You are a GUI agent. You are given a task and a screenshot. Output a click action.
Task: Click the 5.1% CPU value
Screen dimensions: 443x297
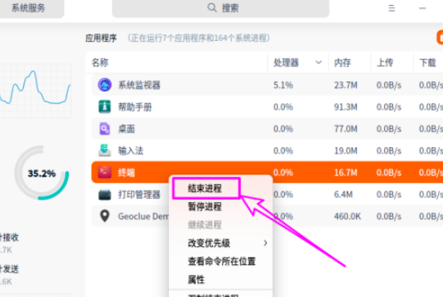(283, 85)
